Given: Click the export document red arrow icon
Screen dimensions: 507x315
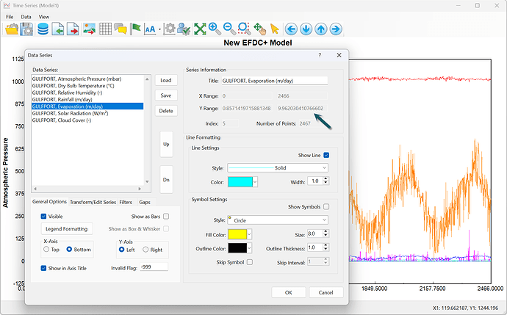Looking at the screenshot, I should 73,29.
